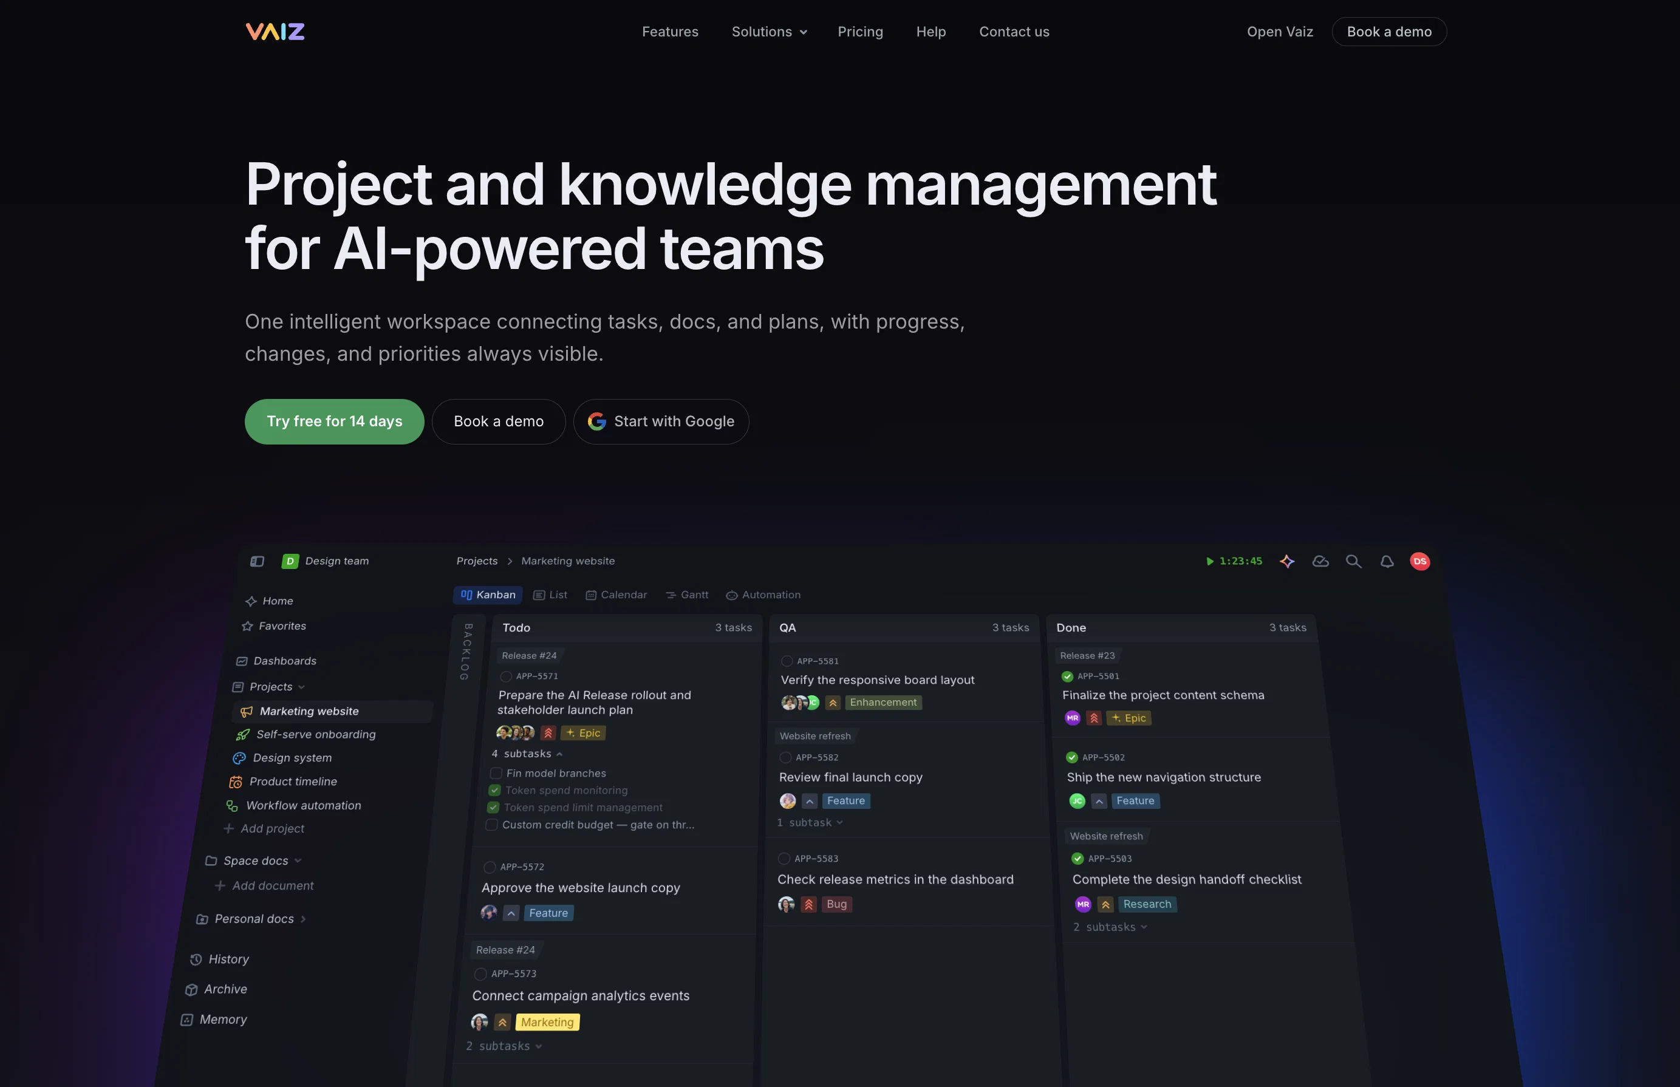Collapse the Space docs section

(x=298, y=861)
